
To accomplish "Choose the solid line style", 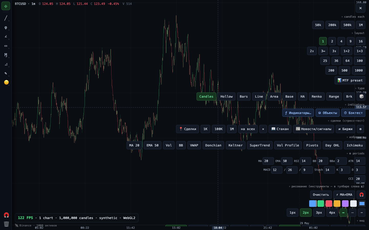I will (343, 213).
